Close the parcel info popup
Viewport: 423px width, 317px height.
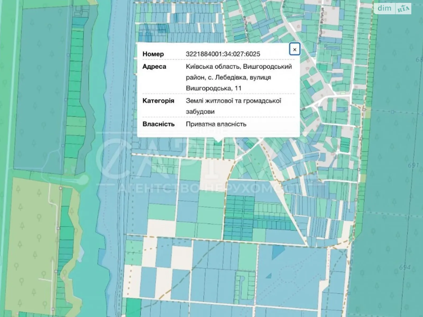click(x=295, y=49)
